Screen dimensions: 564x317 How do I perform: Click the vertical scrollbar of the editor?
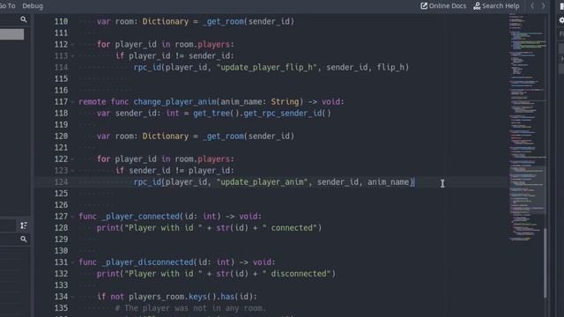point(545,262)
